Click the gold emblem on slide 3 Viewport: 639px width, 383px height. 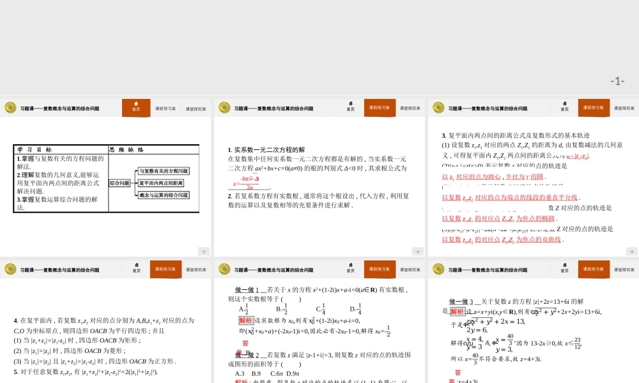[224, 107]
